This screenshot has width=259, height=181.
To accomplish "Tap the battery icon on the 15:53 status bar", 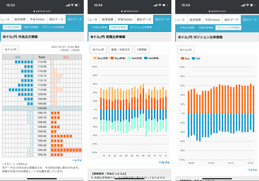I will (77, 5).
